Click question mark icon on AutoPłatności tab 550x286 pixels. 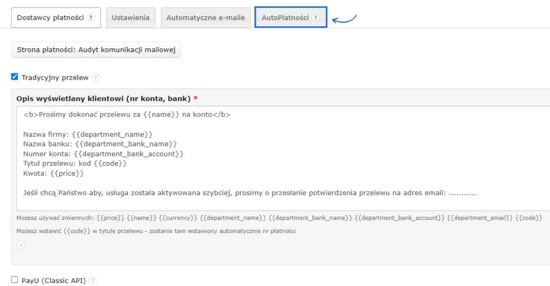[315, 18]
